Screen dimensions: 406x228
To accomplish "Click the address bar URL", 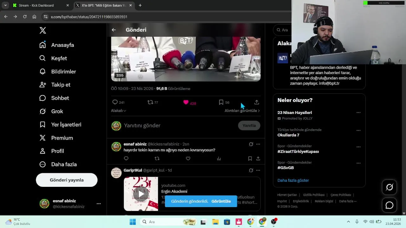I will point(89,17).
